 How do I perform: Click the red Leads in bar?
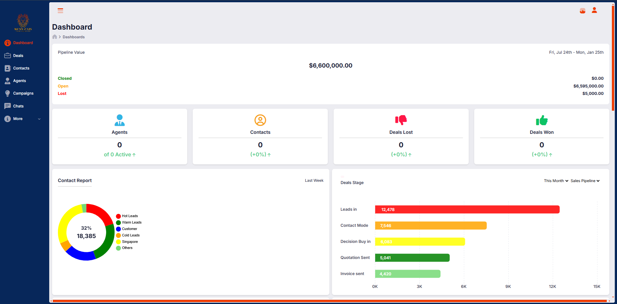[x=467, y=209]
